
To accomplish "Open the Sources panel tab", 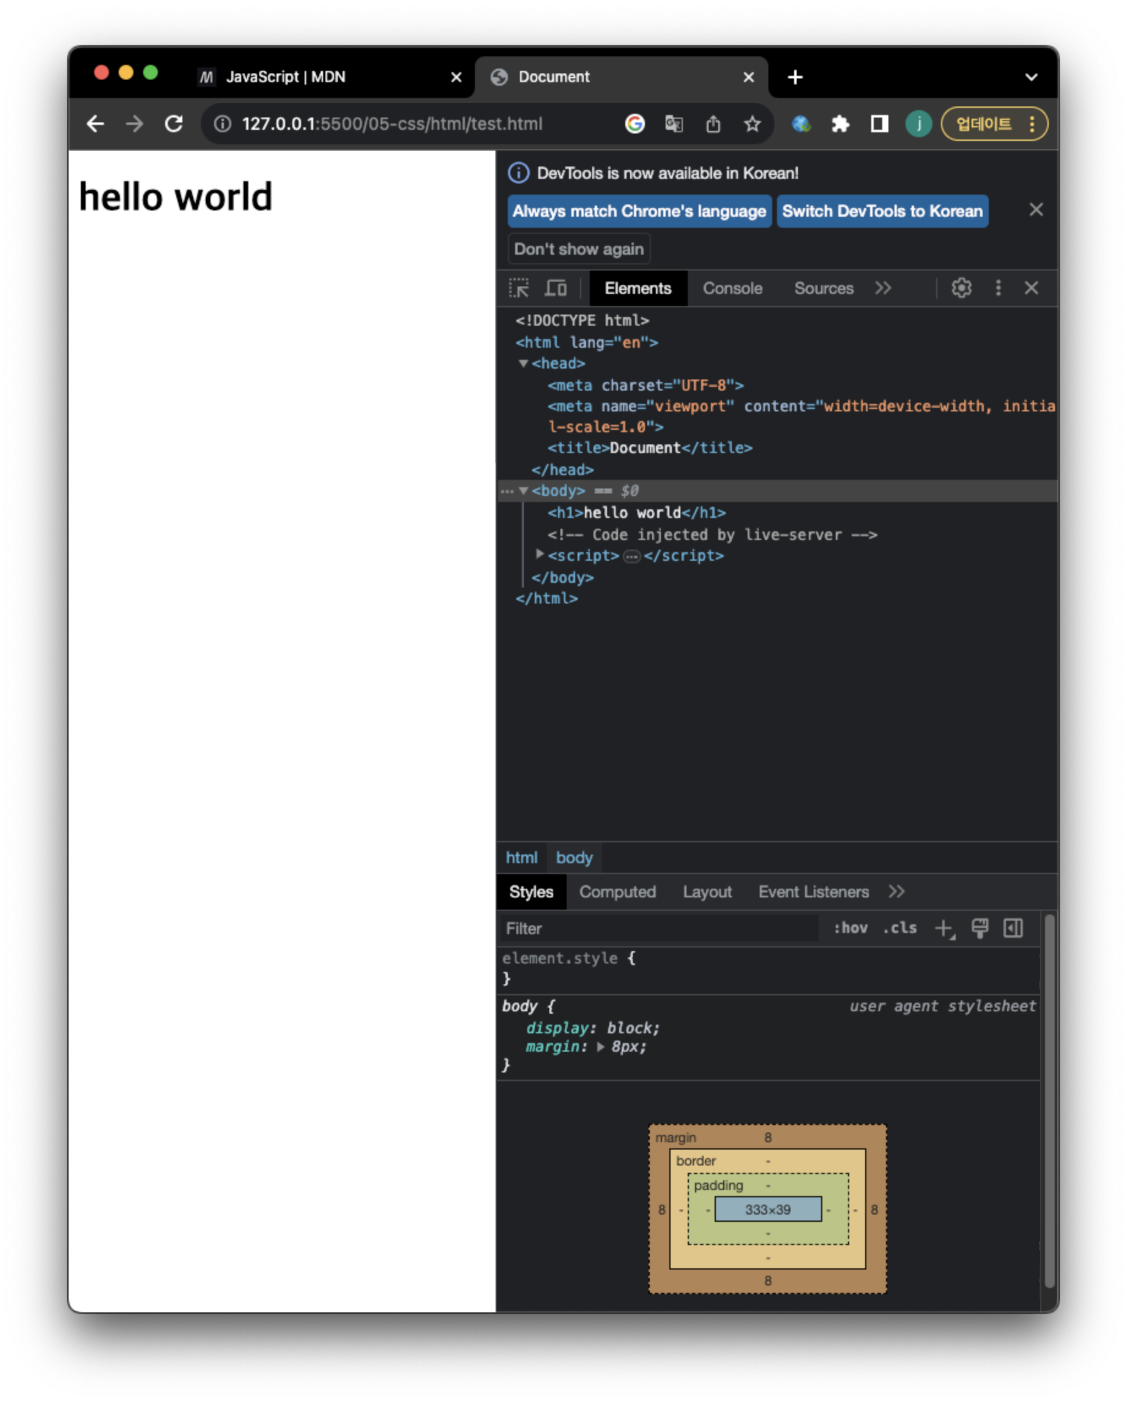I will pos(823,288).
